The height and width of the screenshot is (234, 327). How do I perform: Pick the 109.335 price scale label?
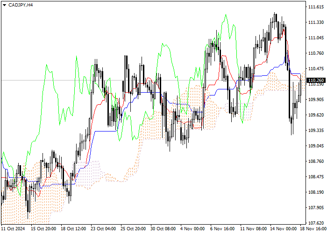[x=316, y=131]
